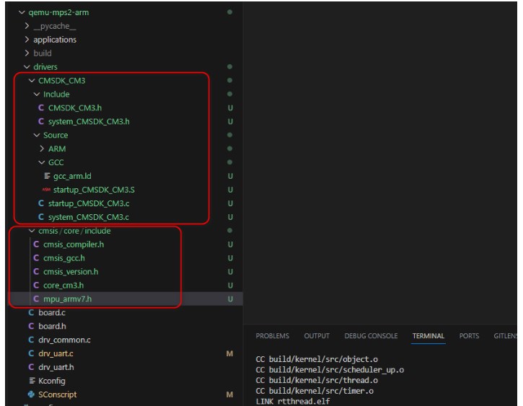Image resolution: width=523 pixels, height=406 pixels.
Task: Open system_CMSDK_CM3.c file
Action: click(89, 217)
